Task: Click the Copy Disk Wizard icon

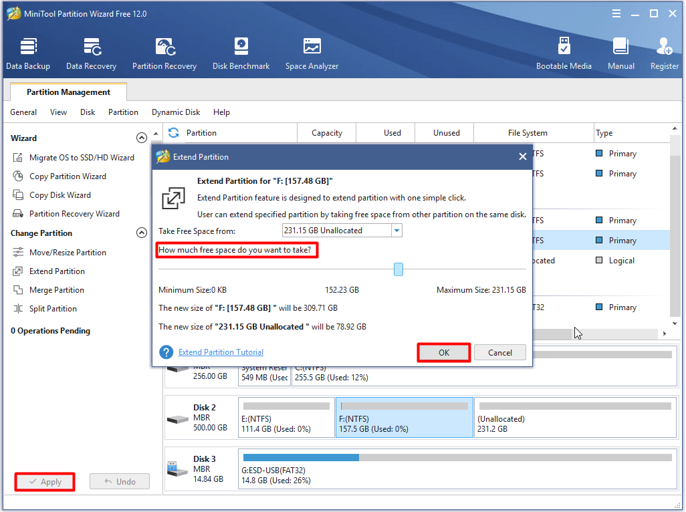Action: (x=18, y=195)
